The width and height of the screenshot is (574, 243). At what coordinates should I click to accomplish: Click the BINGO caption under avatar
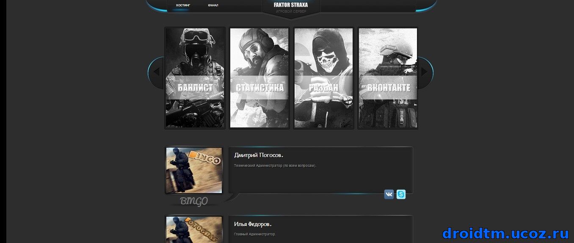pyautogui.click(x=194, y=201)
